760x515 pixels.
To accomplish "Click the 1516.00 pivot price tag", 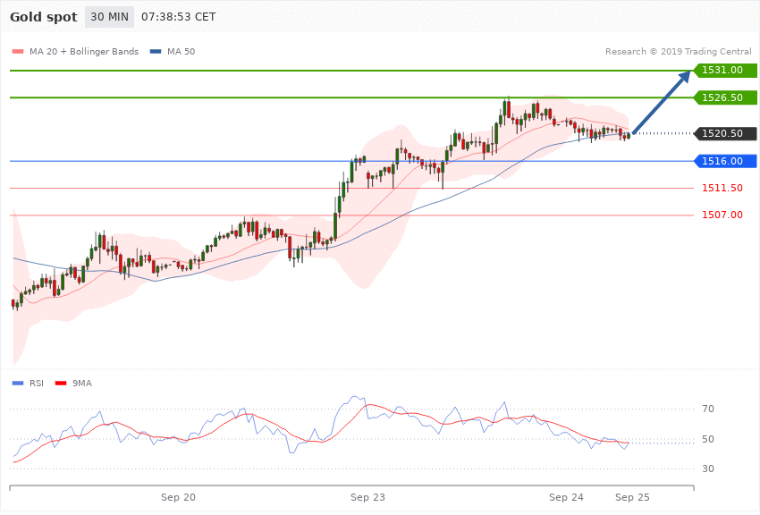I will pos(725,161).
